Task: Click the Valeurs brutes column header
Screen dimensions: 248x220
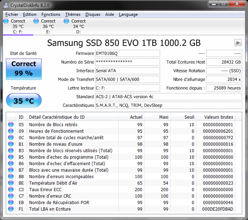Action: 216,117
